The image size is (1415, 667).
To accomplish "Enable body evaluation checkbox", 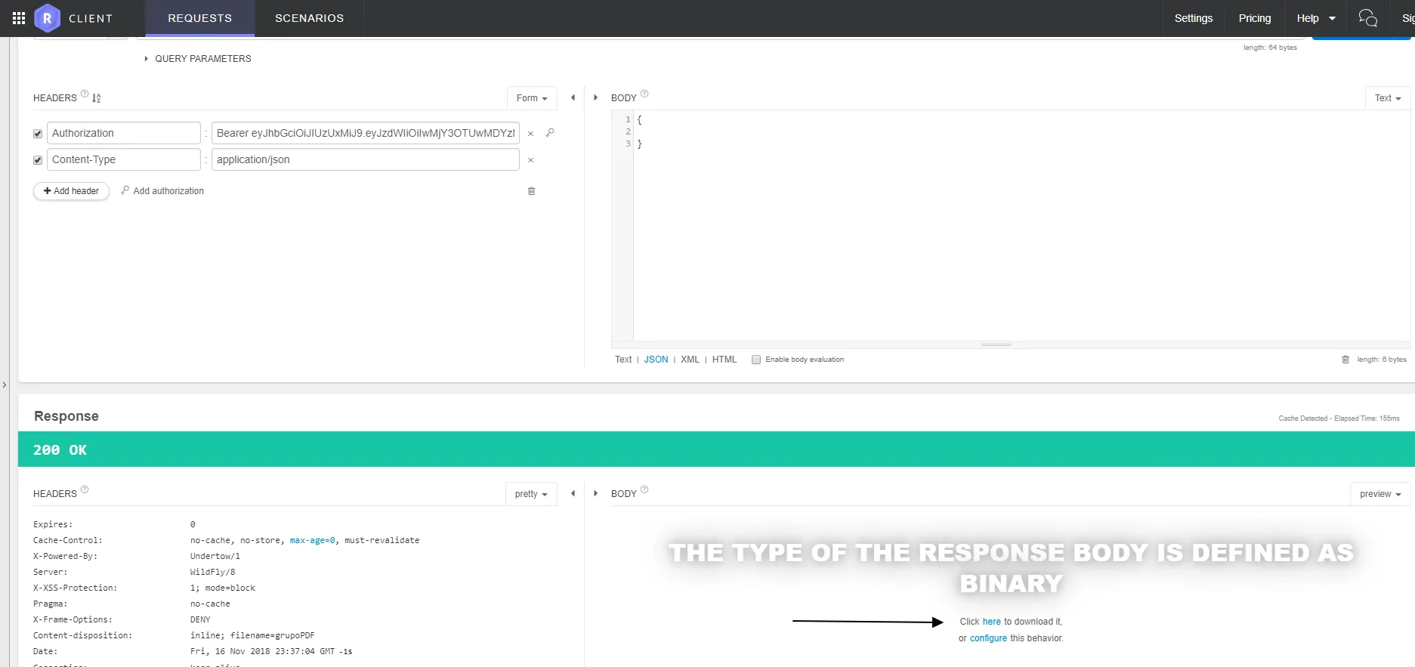I will coord(756,360).
